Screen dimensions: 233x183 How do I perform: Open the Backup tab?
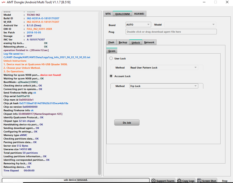123,42
